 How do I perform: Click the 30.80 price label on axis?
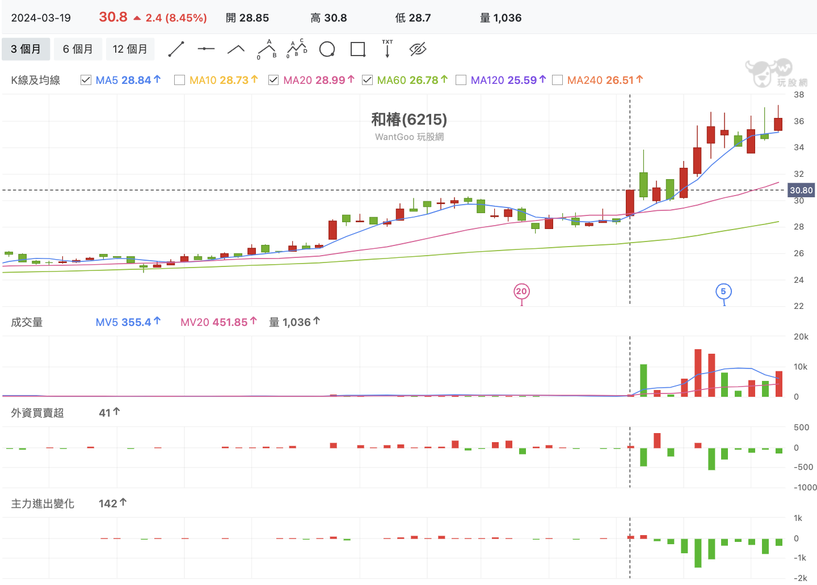tap(801, 190)
